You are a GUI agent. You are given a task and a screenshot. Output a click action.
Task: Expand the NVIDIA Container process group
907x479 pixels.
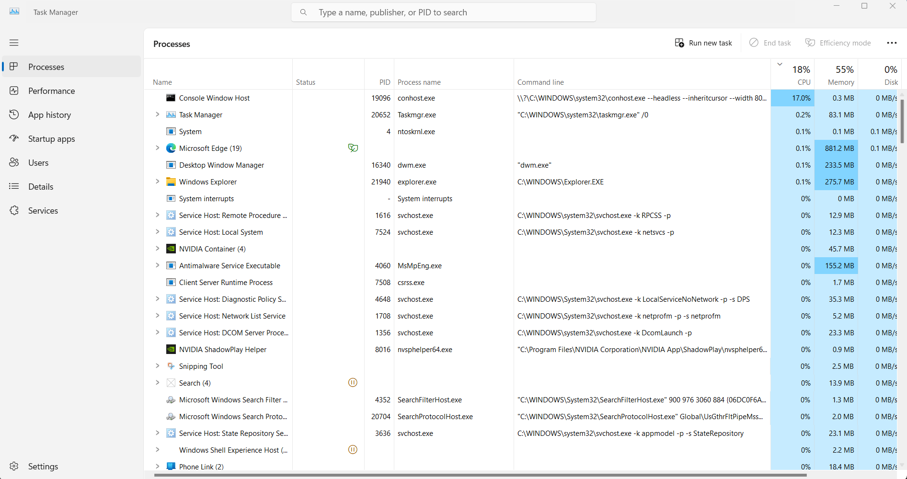coord(157,249)
